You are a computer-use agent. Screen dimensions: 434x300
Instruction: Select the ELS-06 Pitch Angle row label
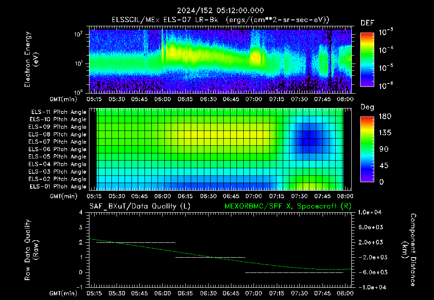(58, 149)
